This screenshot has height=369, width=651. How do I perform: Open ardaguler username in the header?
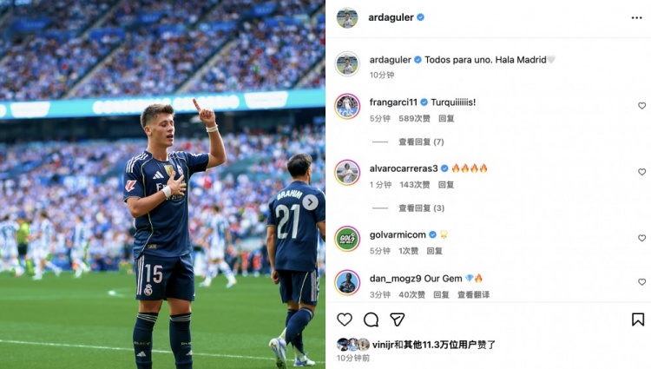tap(391, 17)
